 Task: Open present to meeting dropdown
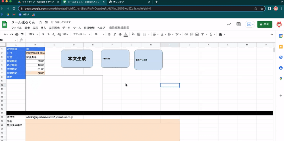pyautogui.click(x=253, y=24)
